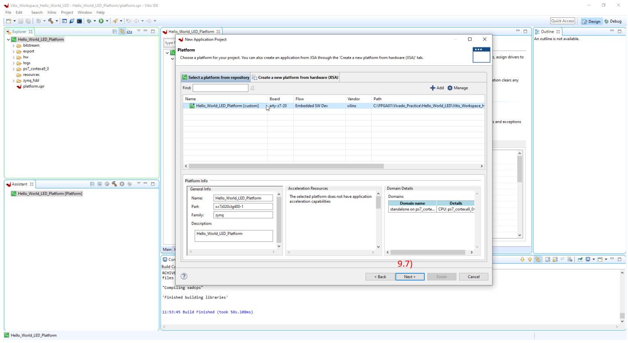Click the Add plus icon button in dialog

point(437,88)
